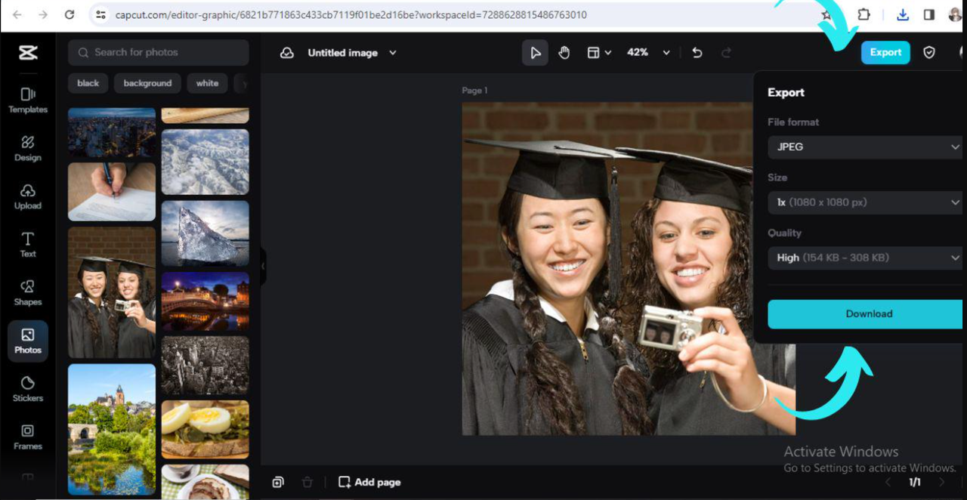The image size is (967, 500).
Task: Select the Photos panel
Action: [28, 341]
